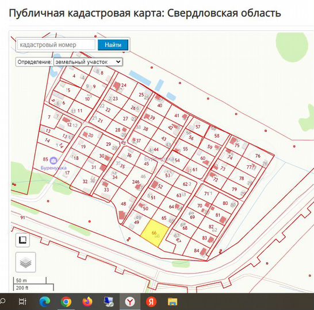Image resolution: width=314 pixels, height=310 pixels.
Task: Click land parcel number 71
Action: tap(206, 193)
